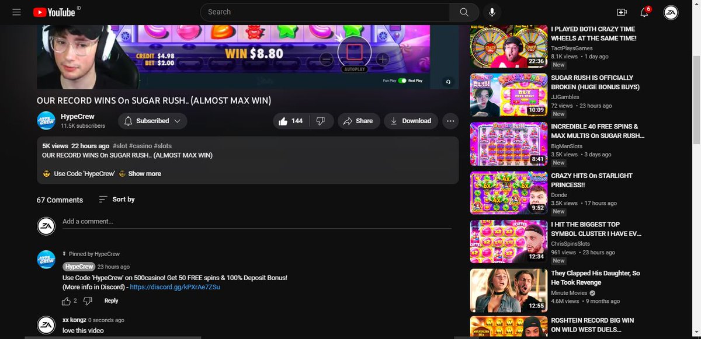Click TactPlaysGames channel name

point(572,48)
